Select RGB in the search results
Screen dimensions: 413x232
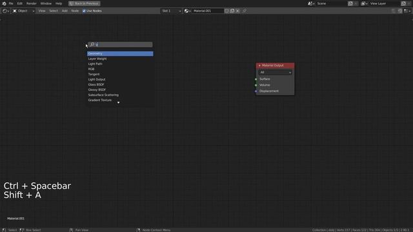tap(120, 69)
